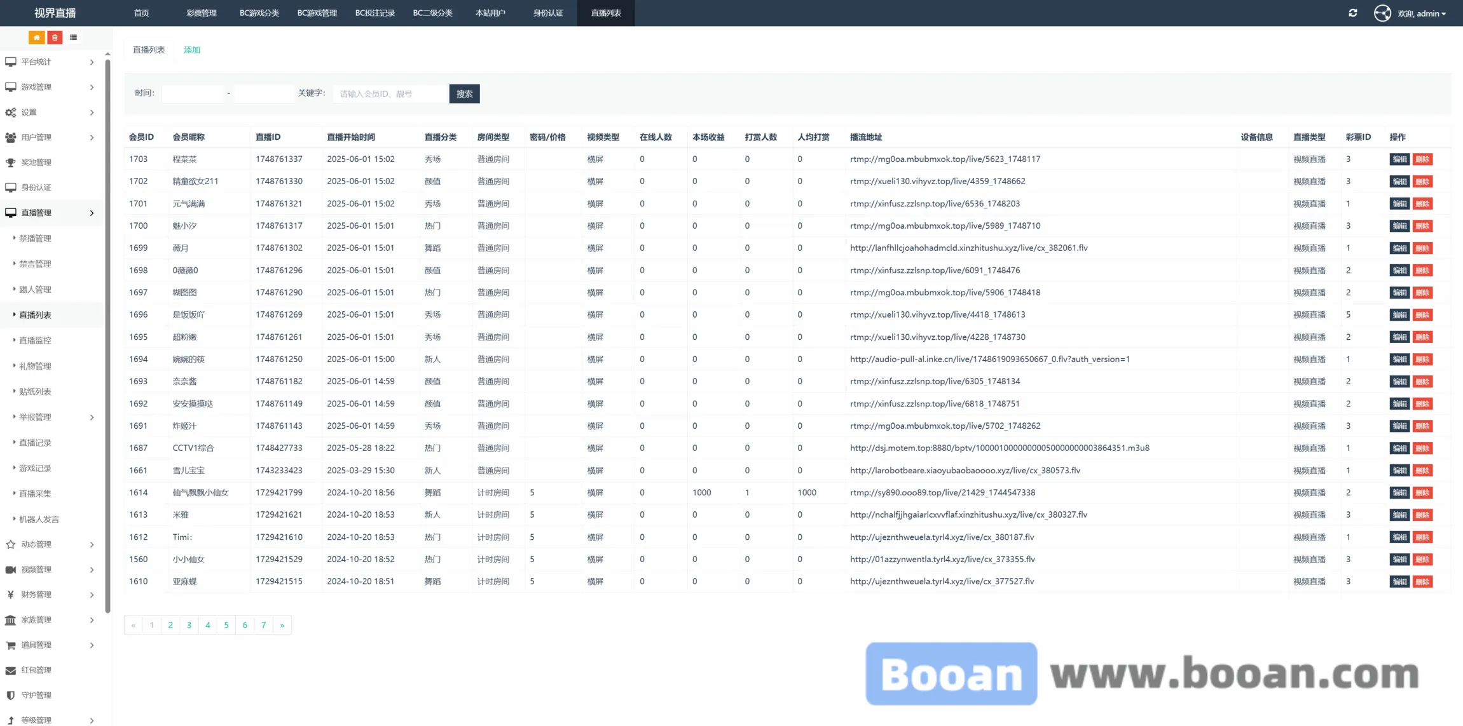This screenshot has width=1463, height=726.
Task: Open the BC游戏管理 top menu
Action: 317,13
